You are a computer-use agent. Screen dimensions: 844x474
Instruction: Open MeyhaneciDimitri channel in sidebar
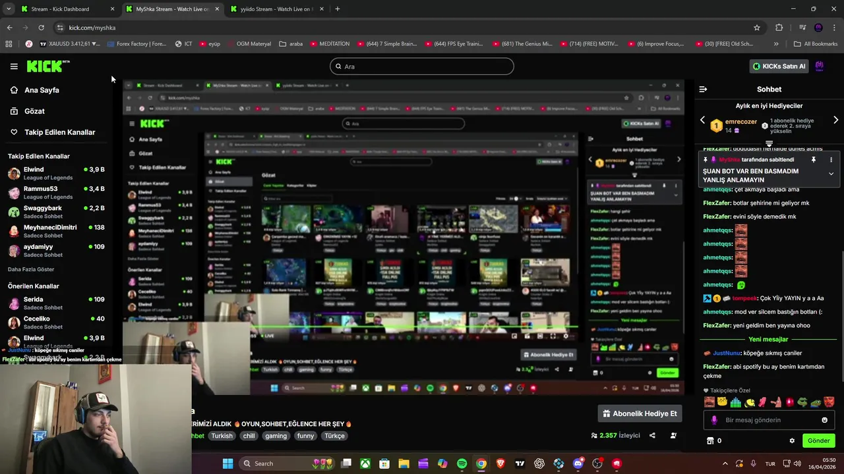(x=56, y=231)
